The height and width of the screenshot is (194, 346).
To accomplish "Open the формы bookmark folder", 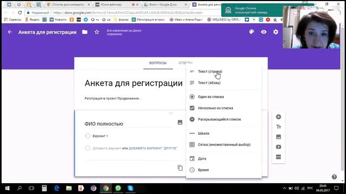I will (x=121, y=19).
